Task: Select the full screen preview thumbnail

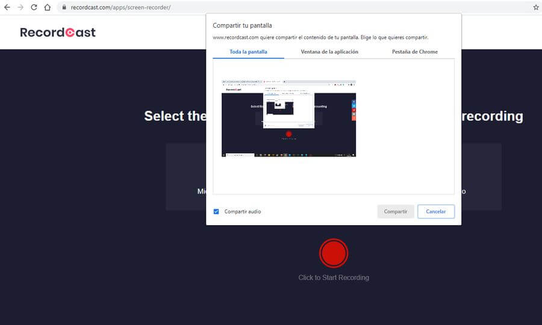Action: pyautogui.click(x=288, y=119)
